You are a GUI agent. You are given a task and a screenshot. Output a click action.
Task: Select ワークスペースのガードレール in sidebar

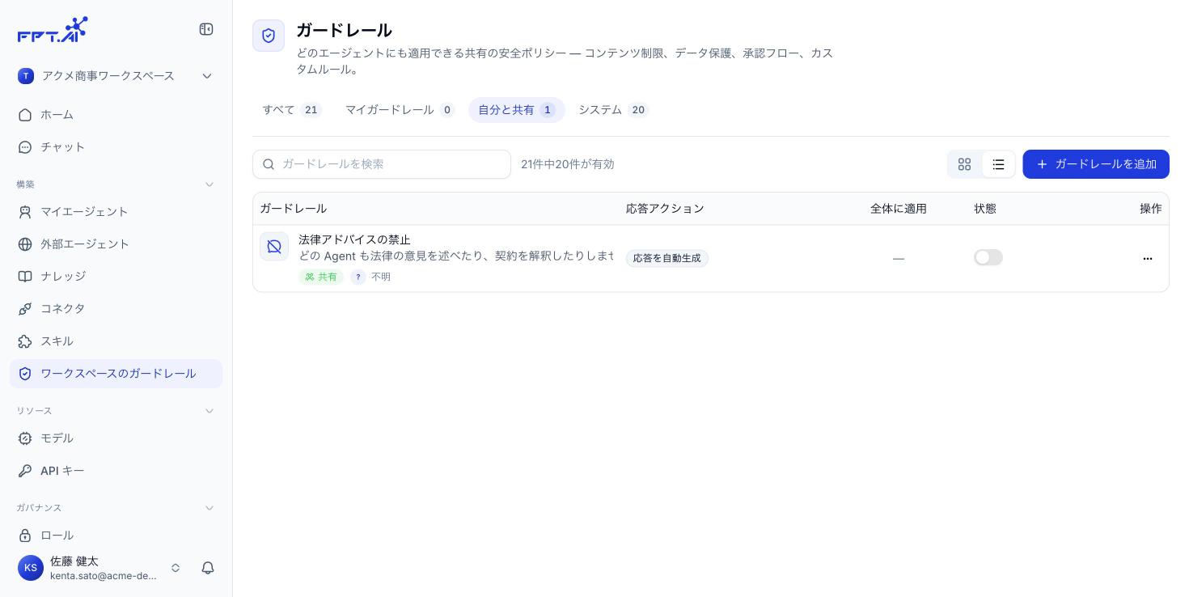(116, 374)
